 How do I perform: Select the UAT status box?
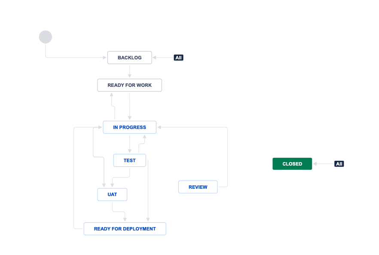click(112, 194)
